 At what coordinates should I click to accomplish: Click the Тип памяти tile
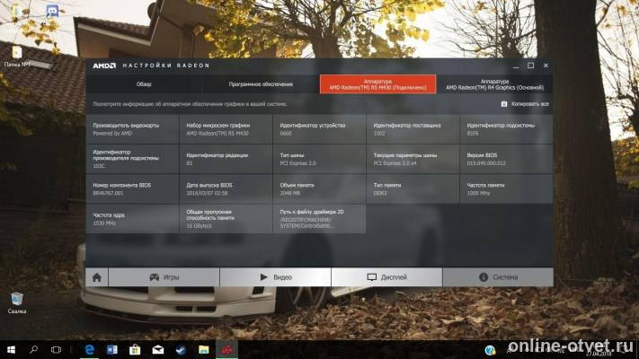413,188
